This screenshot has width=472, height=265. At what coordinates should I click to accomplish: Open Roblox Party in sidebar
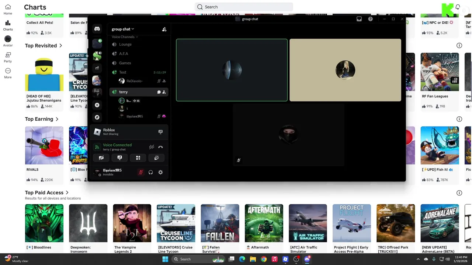pyautogui.click(x=8, y=57)
